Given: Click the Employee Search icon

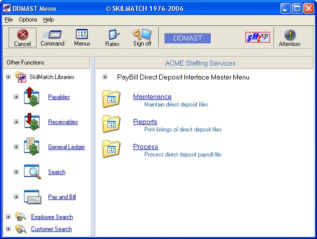Looking at the screenshot, I should [x=21, y=216].
